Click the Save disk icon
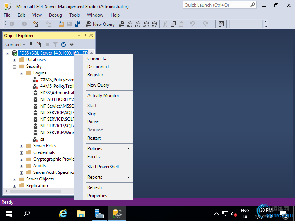Viewport: 295px width, 221px height. (69, 24)
